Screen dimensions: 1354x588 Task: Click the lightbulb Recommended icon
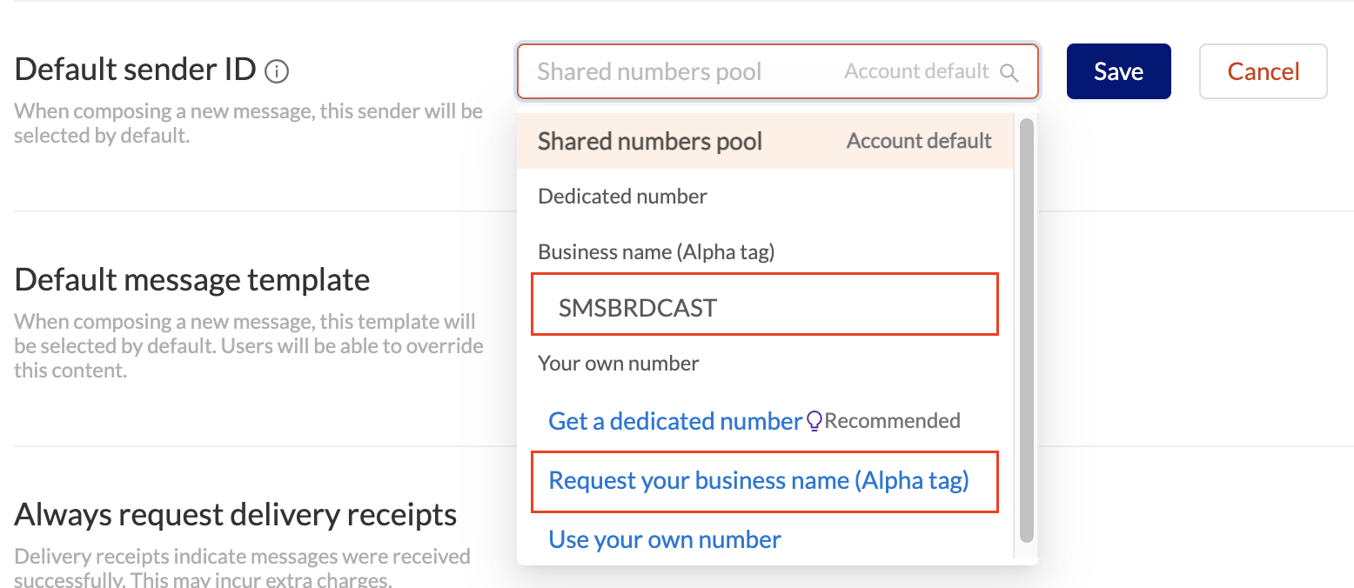814,420
